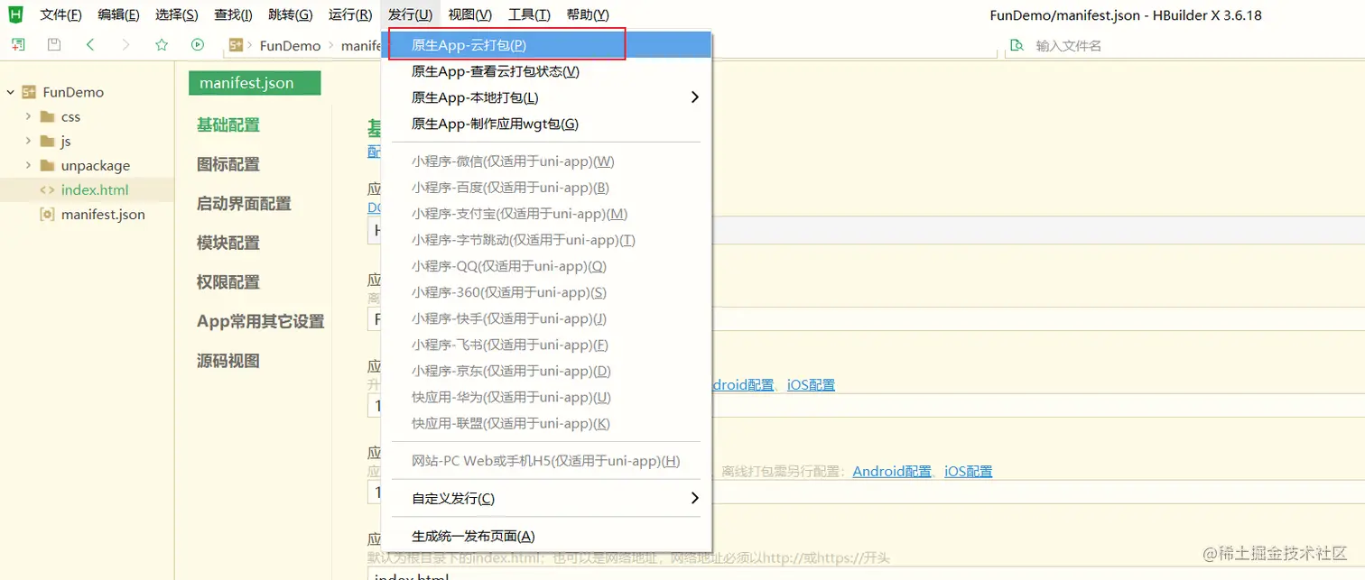Click the HBuilder logo icon at top left
The image size is (1365, 580).
[x=14, y=14]
